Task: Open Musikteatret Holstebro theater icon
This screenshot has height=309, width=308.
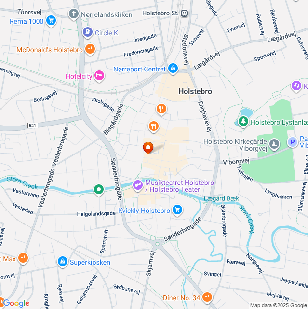Action: point(138,185)
